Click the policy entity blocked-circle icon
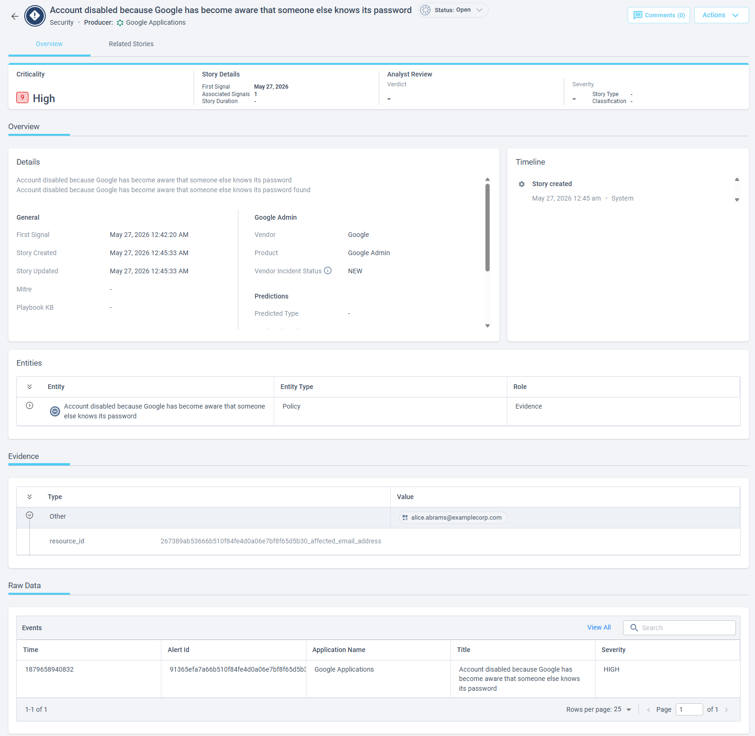 pyautogui.click(x=55, y=411)
